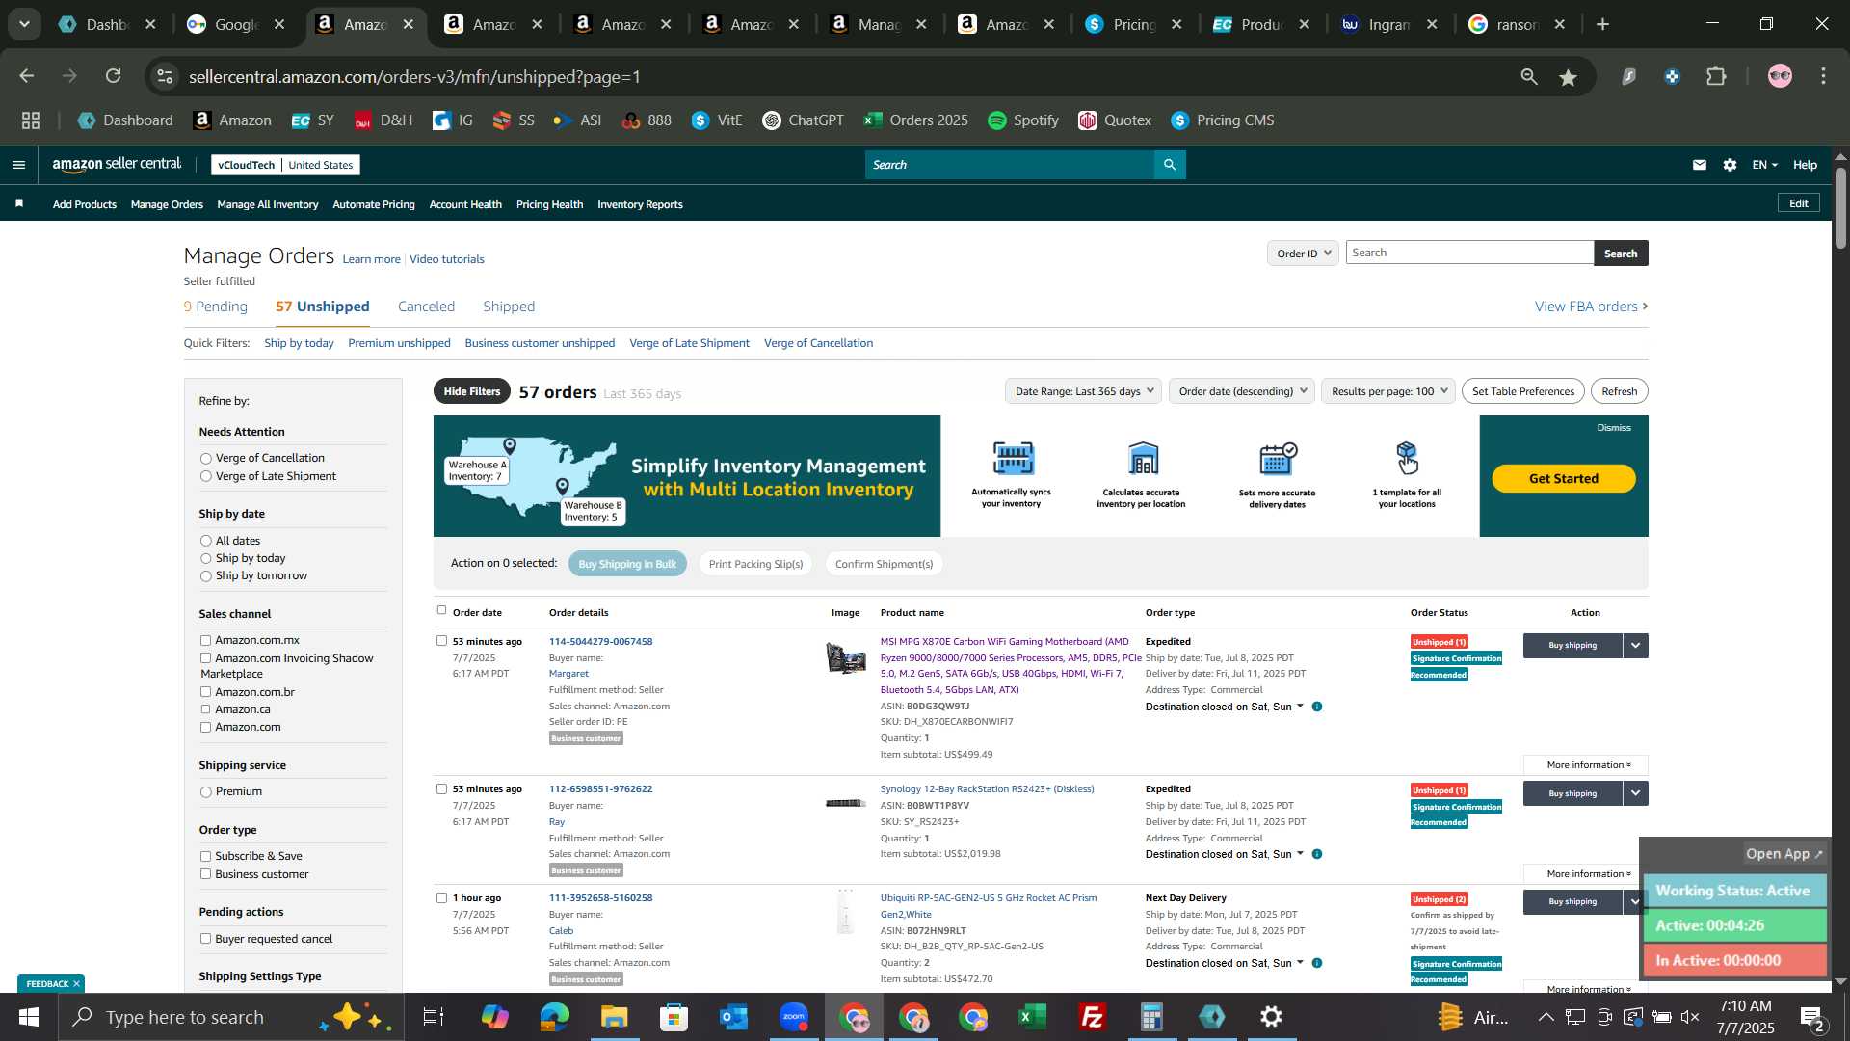The height and width of the screenshot is (1041, 1850).
Task: Open Outlook from the taskbar
Action: tap(734, 1017)
